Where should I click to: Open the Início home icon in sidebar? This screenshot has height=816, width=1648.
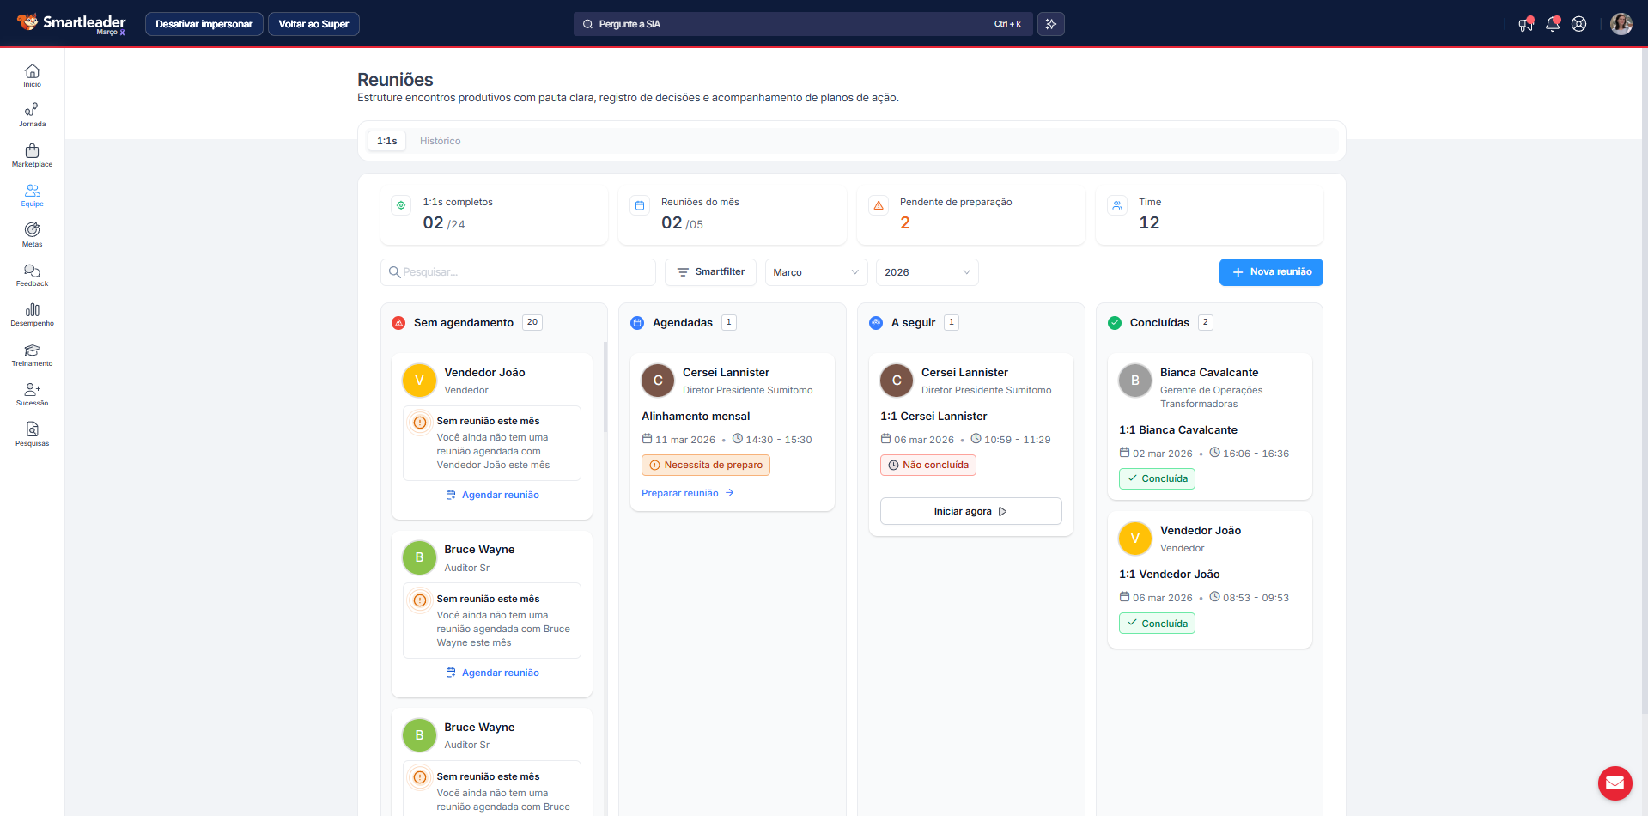click(x=32, y=76)
